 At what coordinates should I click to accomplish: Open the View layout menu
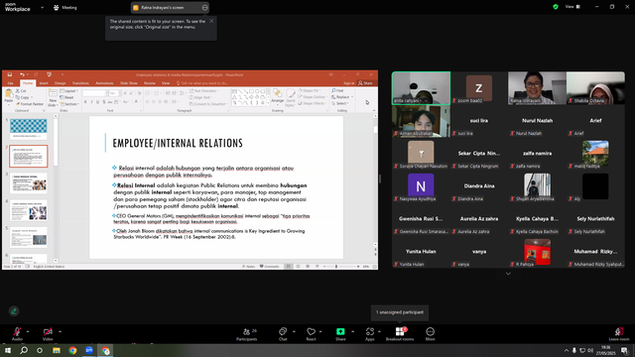(x=572, y=7)
